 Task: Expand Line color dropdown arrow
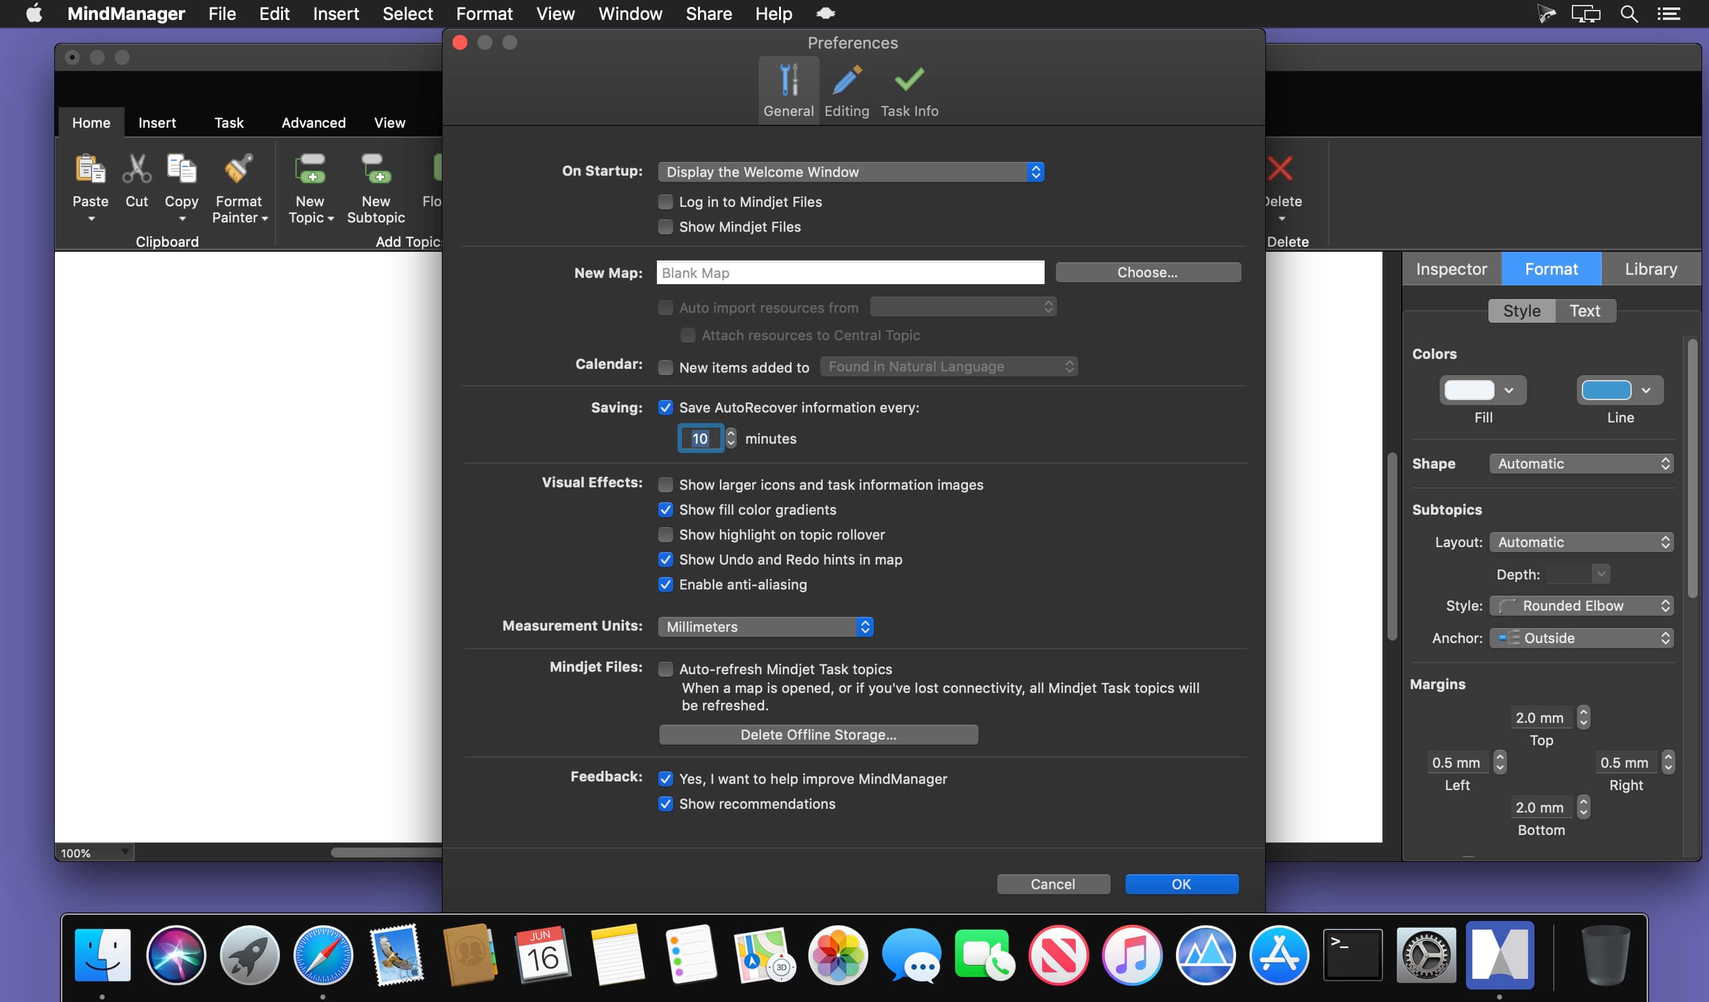1646,390
